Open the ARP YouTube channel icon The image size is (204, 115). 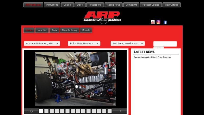pyautogui.click(x=152, y=22)
